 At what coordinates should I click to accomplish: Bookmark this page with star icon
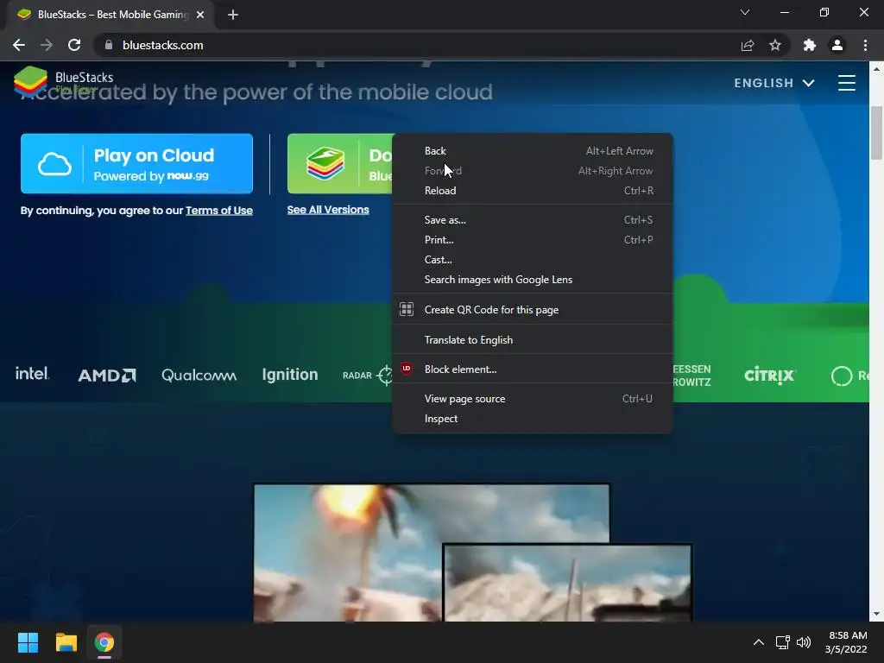[775, 45]
